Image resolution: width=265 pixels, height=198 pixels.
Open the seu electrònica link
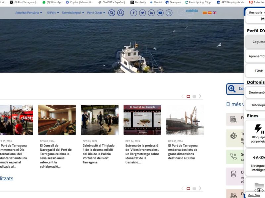tap(192, 11)
